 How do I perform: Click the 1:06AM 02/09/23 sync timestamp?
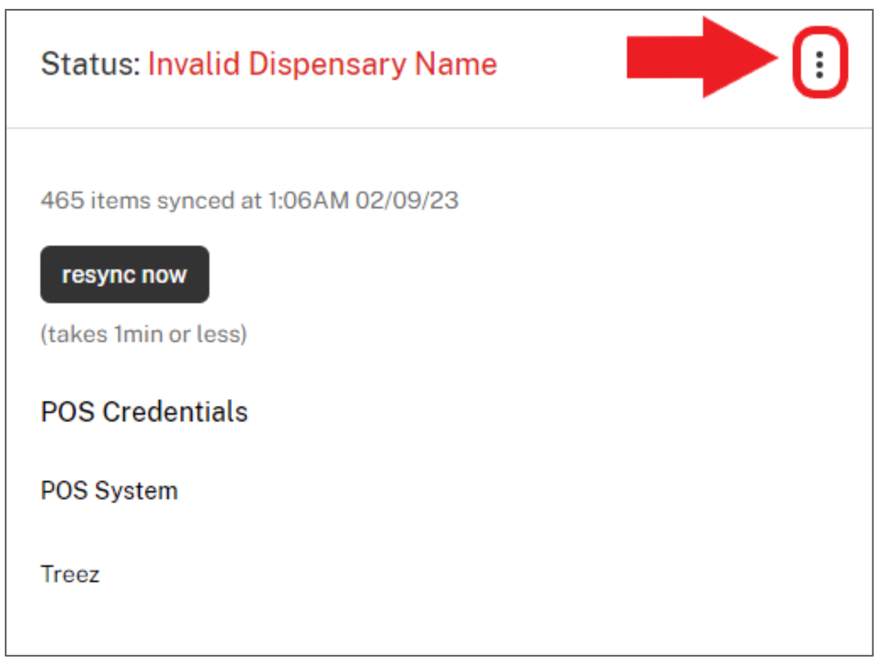point(363,201)
